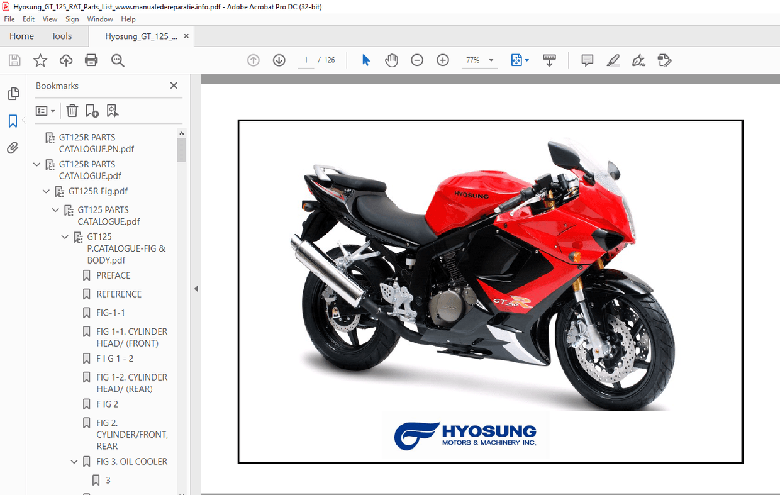The width and height of the screenshot is (780, 495).
Task: Print the document
Action: (x=91, y=60)
